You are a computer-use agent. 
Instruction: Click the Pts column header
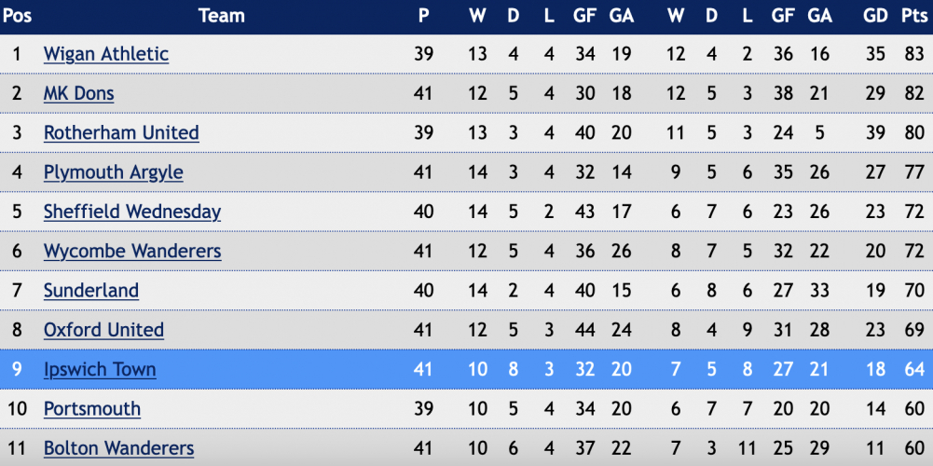click(914, 16)
